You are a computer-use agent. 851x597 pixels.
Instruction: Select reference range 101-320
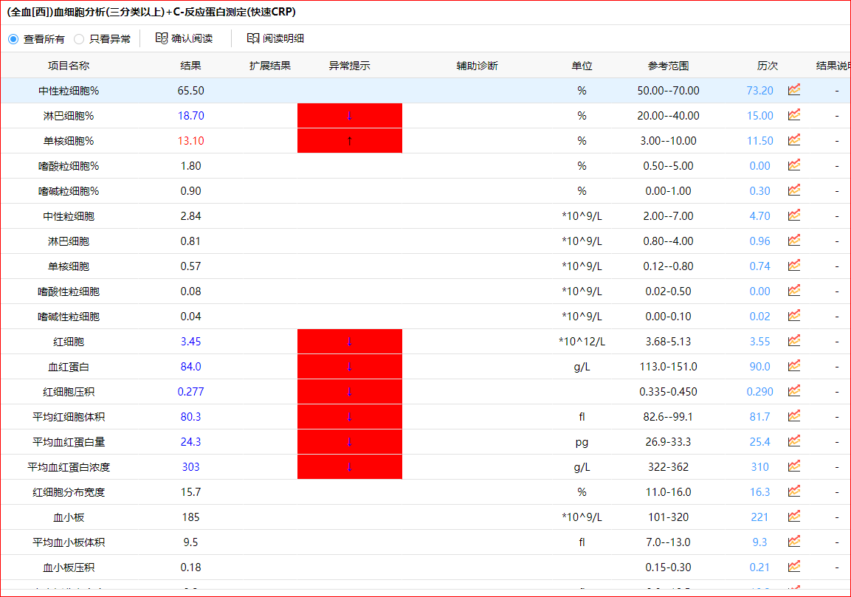pos(668,517)
